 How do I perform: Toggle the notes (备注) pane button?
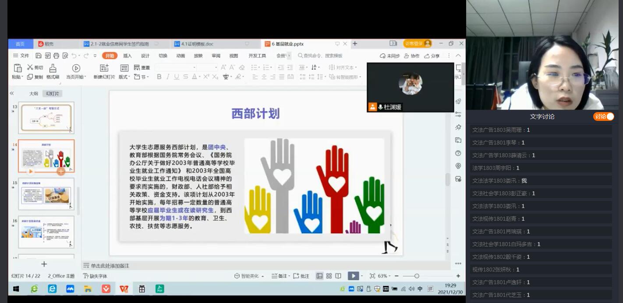[280, 276]
